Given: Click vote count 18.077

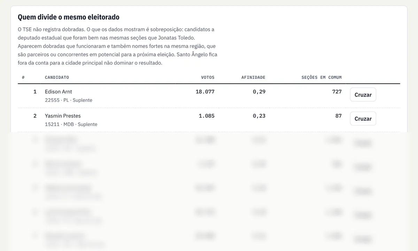Looking at the screenshot, I should (205, 92).
